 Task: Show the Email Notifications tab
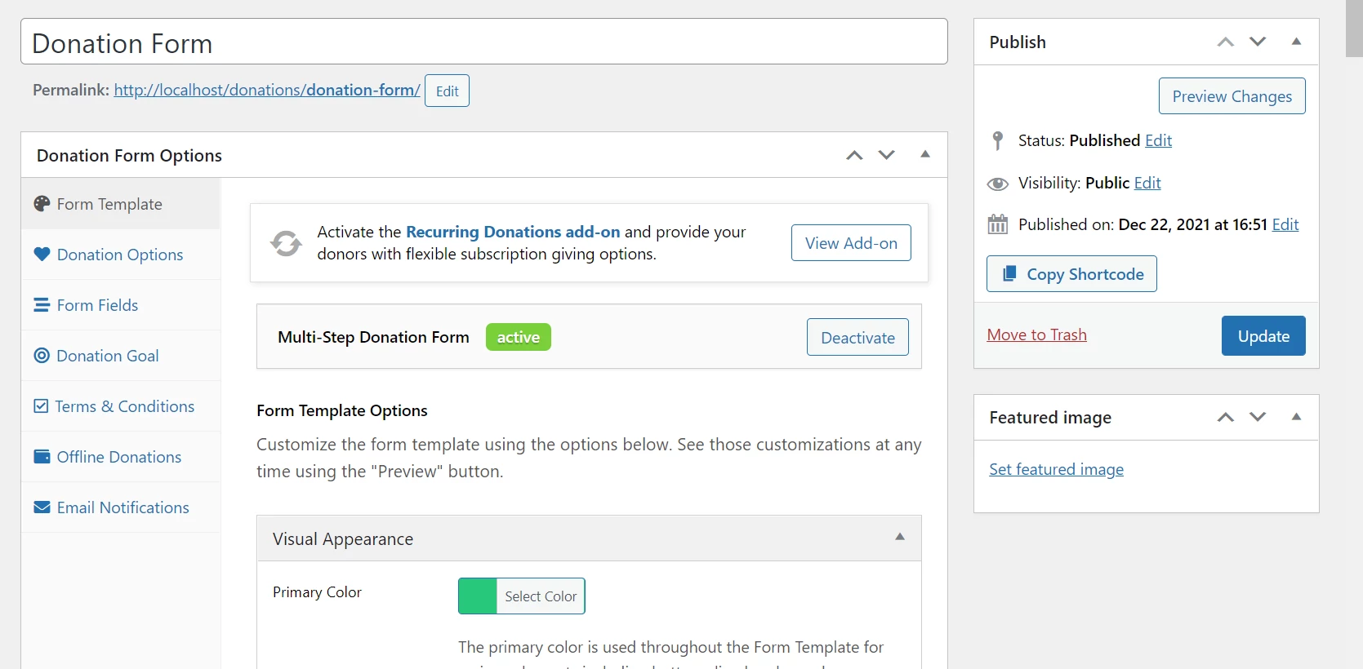[x=121, y=507]
